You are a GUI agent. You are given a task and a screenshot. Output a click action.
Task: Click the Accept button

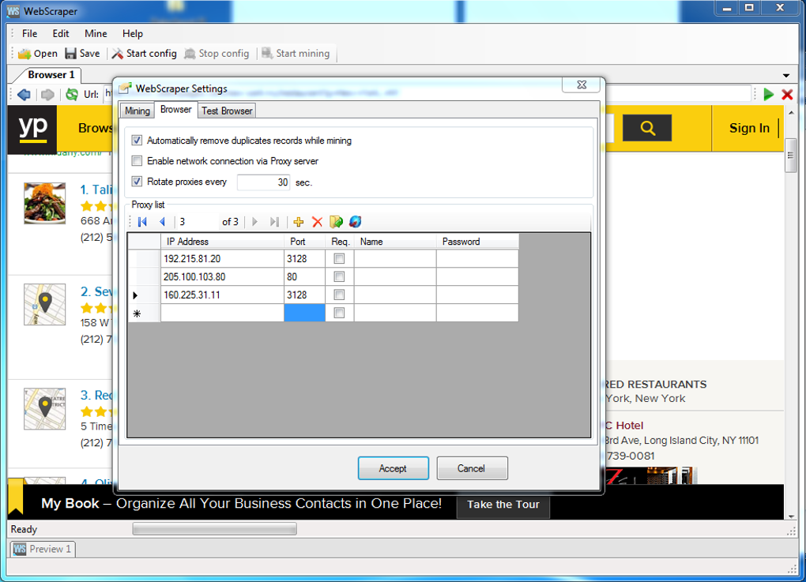tap(394, 468)
